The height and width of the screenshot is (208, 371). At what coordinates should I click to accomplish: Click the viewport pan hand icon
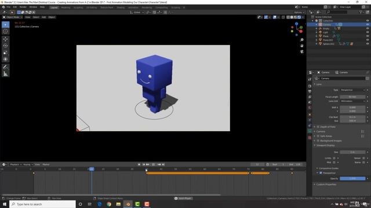301,46
